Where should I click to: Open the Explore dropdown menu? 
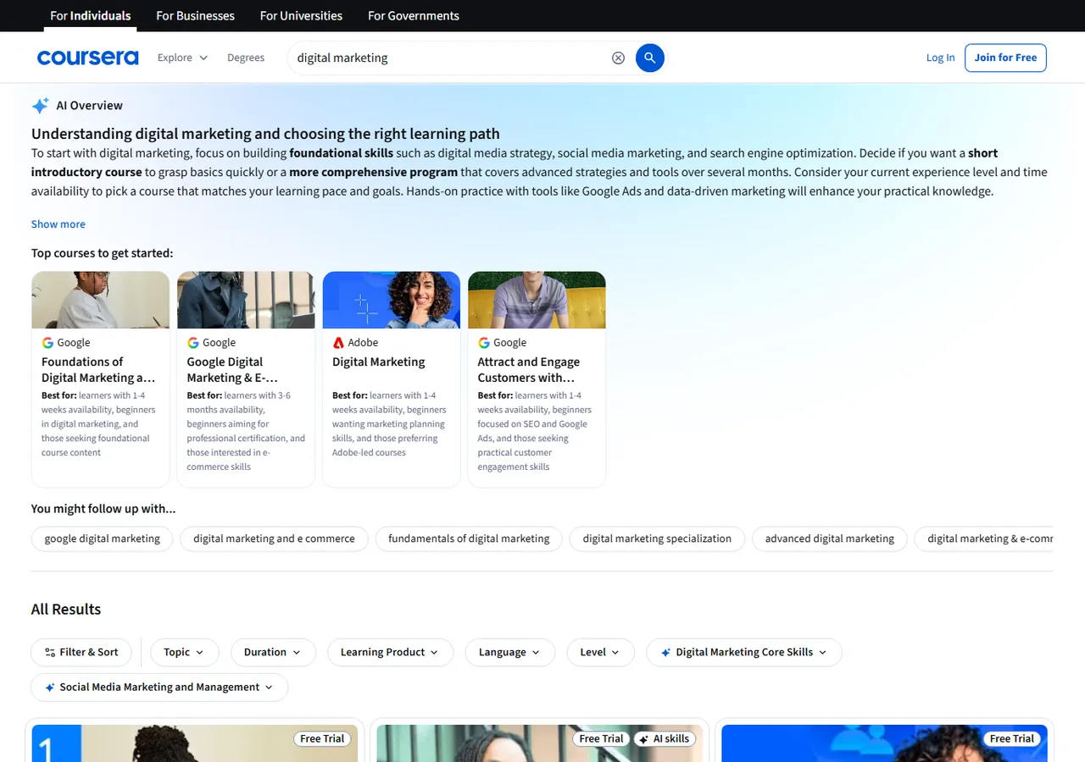point(182,58)
